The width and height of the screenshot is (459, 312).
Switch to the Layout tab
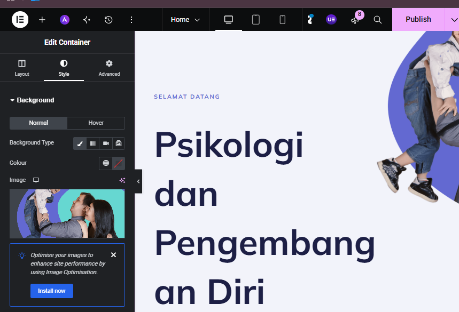(22, 68)
